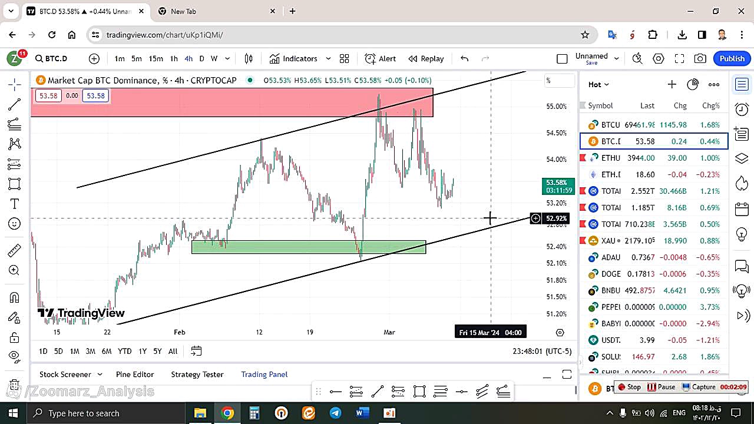Set chart range to All

tap(173, 351)
